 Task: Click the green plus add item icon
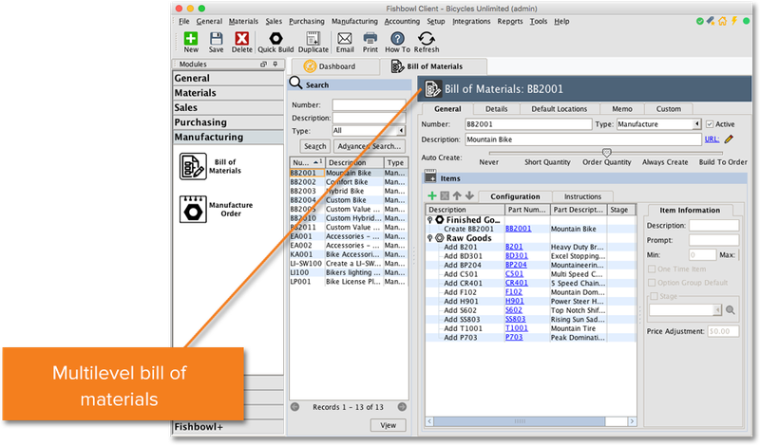pyautogui.click(x=432, y=196)
